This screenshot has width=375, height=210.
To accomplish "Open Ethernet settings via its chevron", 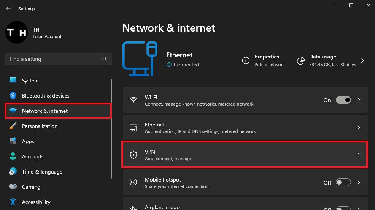I will point(359,128).
